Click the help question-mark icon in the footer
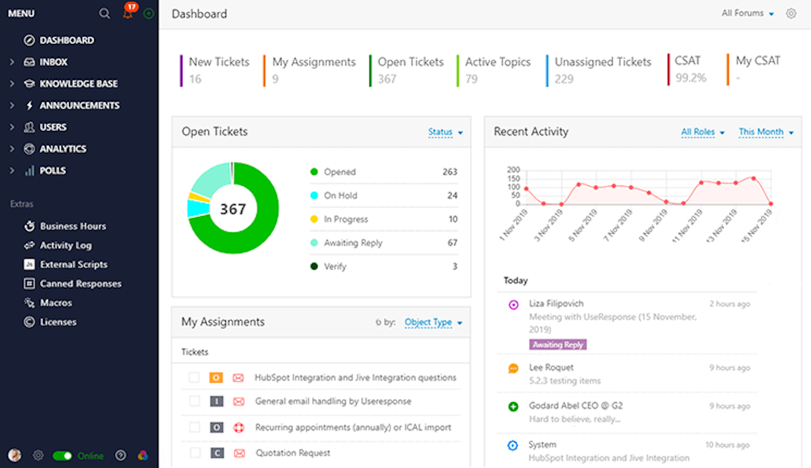The width and height of the screenshot is (811, 468). tap(120, 455)
